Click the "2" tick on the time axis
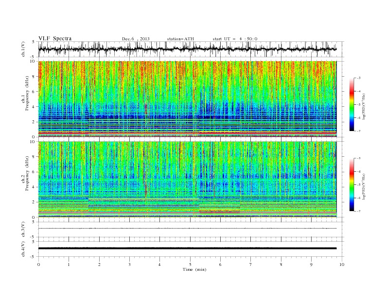Viewport: 385px width, 297px height. [99, 264]
